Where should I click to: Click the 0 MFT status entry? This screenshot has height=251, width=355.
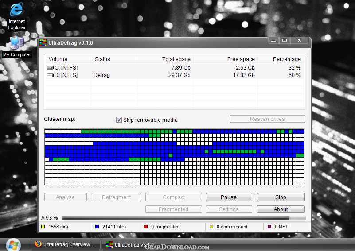281,227
